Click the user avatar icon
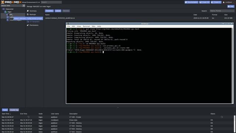Viewport: 236px width, 133px height. coord(224,2)
